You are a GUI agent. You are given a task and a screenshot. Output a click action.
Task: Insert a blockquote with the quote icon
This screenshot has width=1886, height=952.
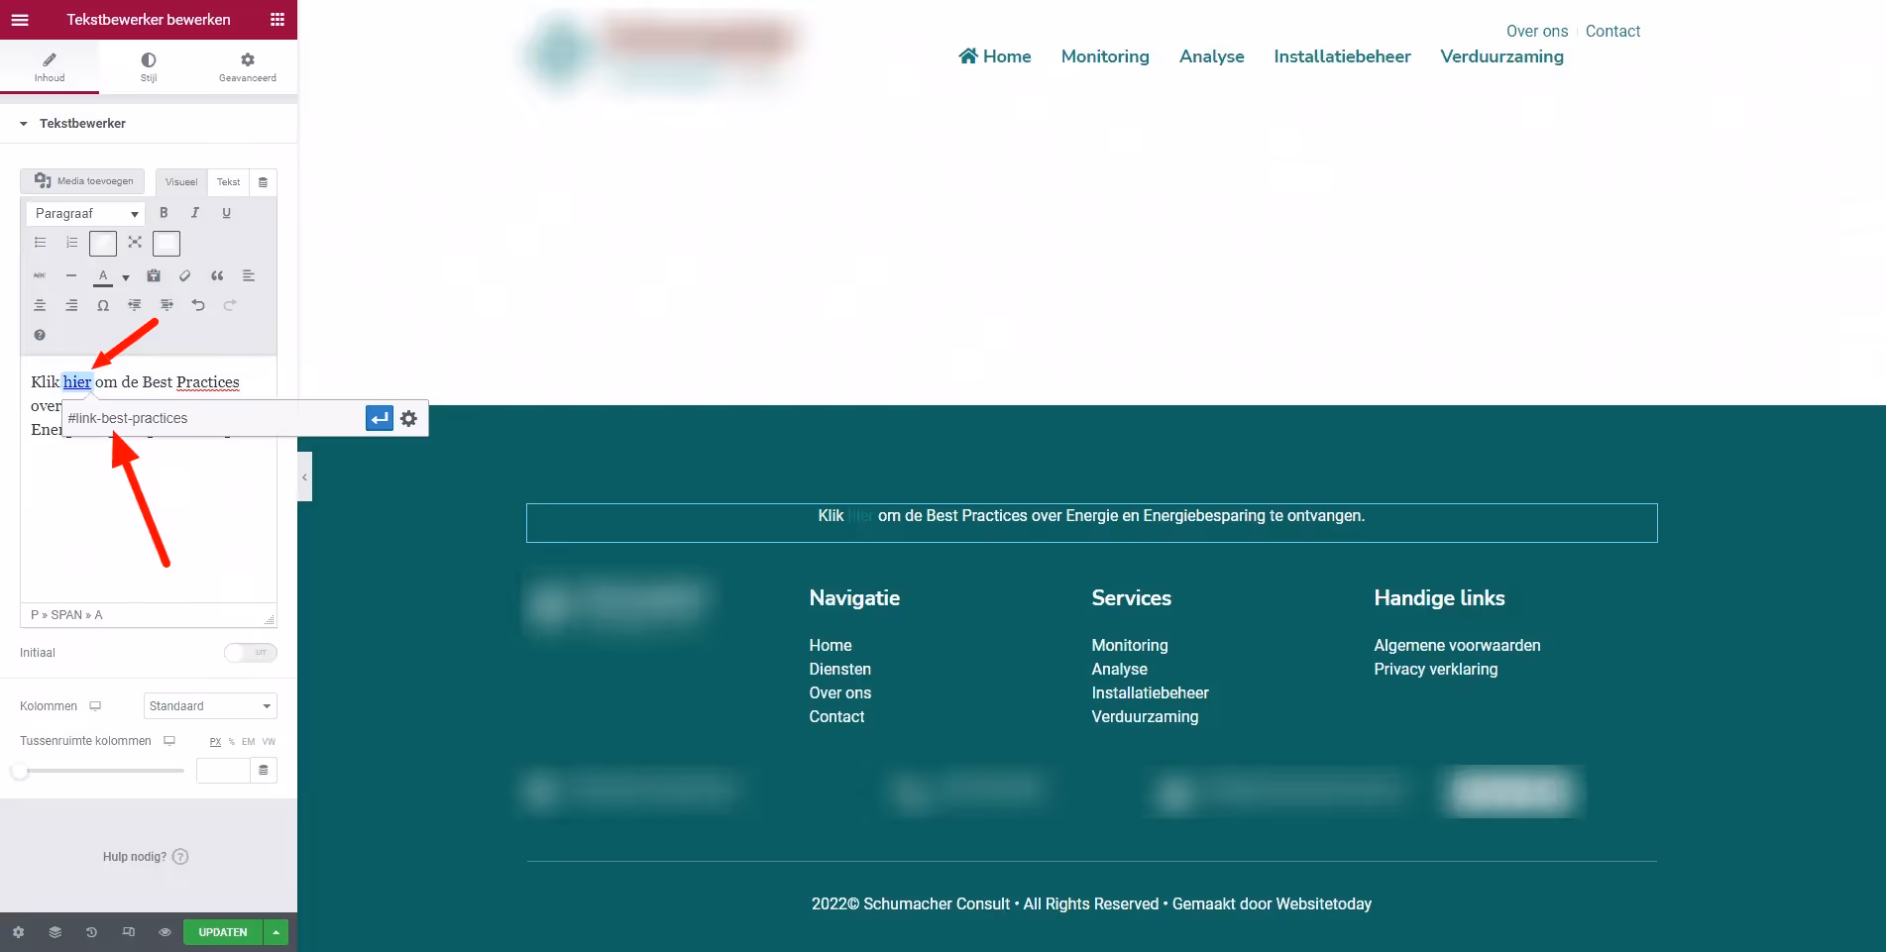[217, 275]
